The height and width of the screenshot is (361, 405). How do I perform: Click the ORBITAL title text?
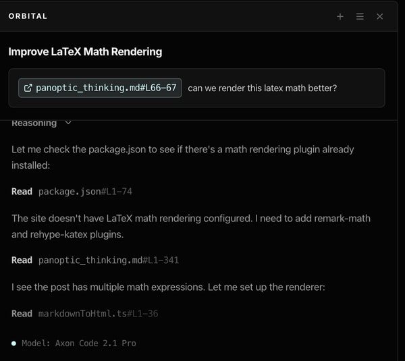28,16
